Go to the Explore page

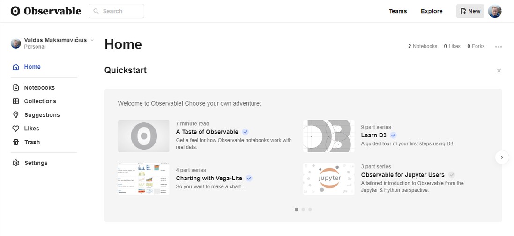pos(432,11)
